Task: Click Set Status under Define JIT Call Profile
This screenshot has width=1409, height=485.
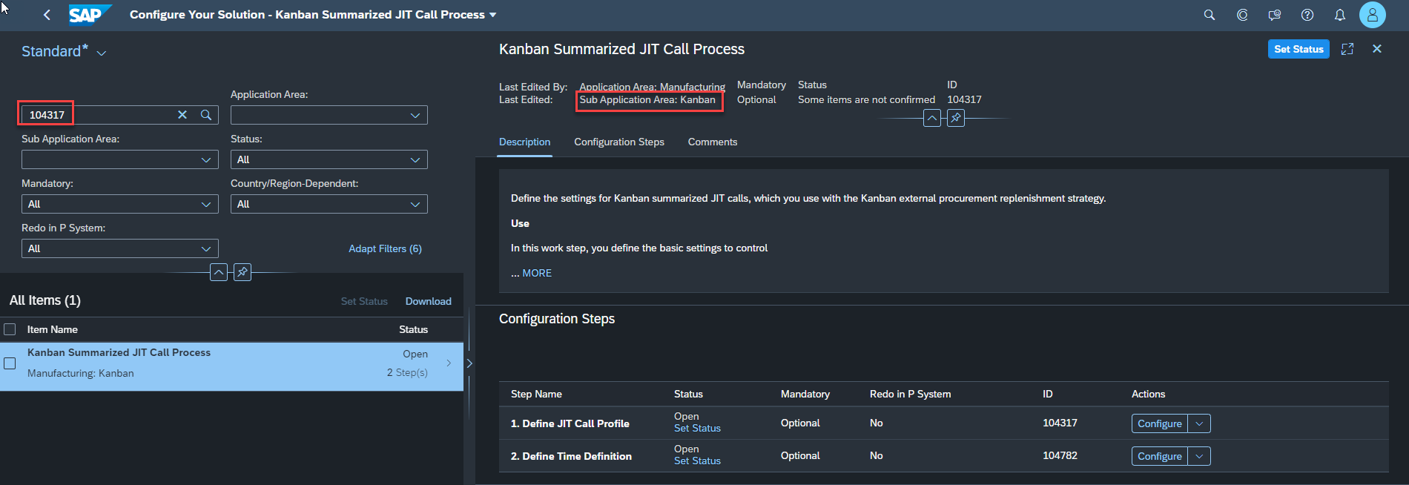Action: click(697, 429)
